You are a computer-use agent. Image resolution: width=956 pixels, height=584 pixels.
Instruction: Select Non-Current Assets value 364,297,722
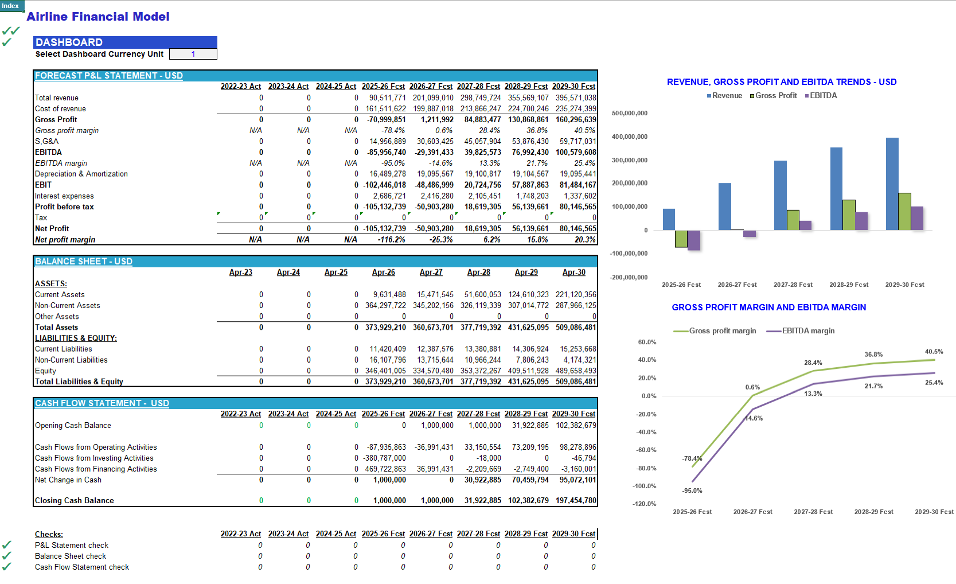coord(385,306)
